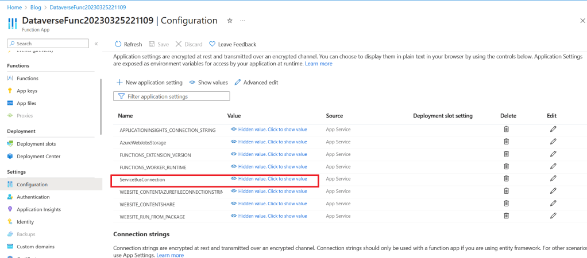Open App files in the sidebar

[26, 103]
